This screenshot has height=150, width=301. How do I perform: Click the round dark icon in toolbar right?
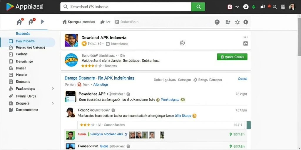point(217,22)
